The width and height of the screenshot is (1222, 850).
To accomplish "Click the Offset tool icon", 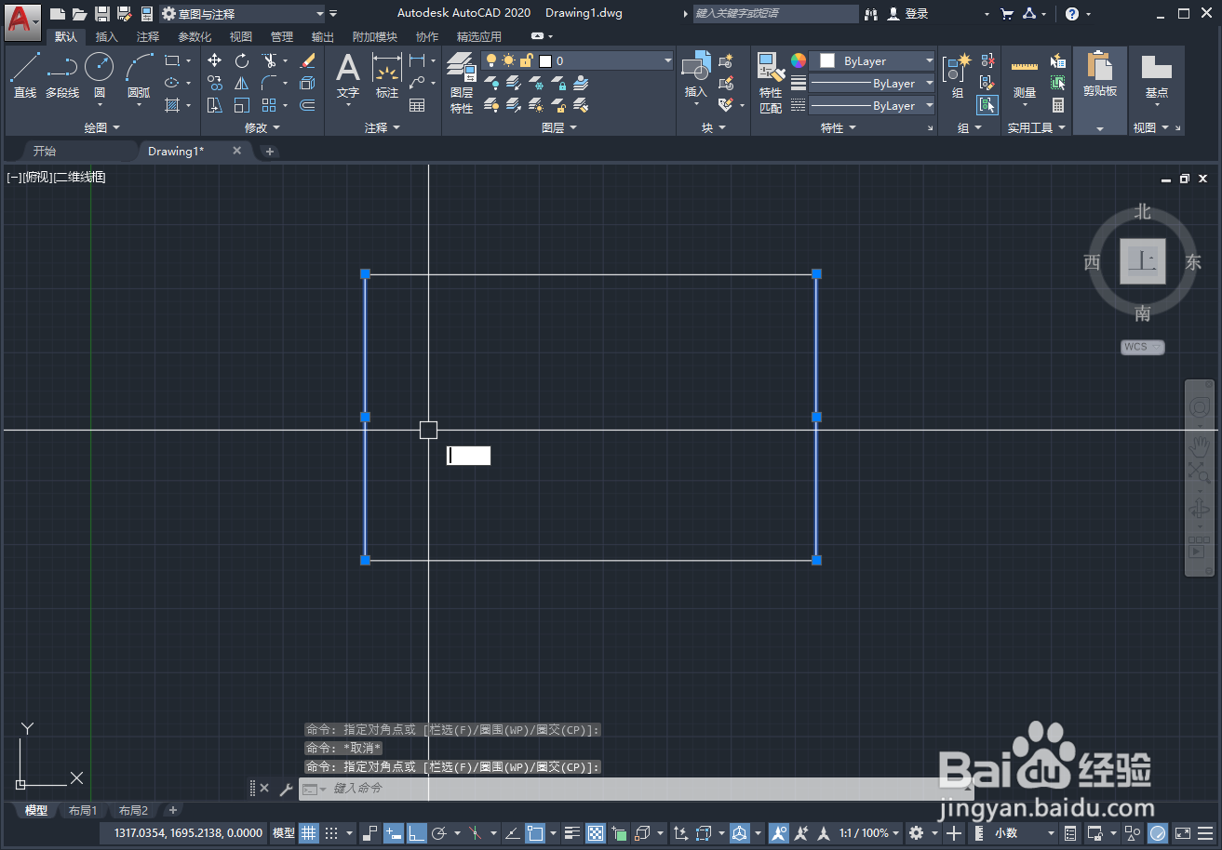I will pos(308,105).
